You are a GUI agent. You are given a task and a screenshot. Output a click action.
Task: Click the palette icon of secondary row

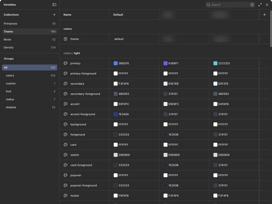[65, 84]
